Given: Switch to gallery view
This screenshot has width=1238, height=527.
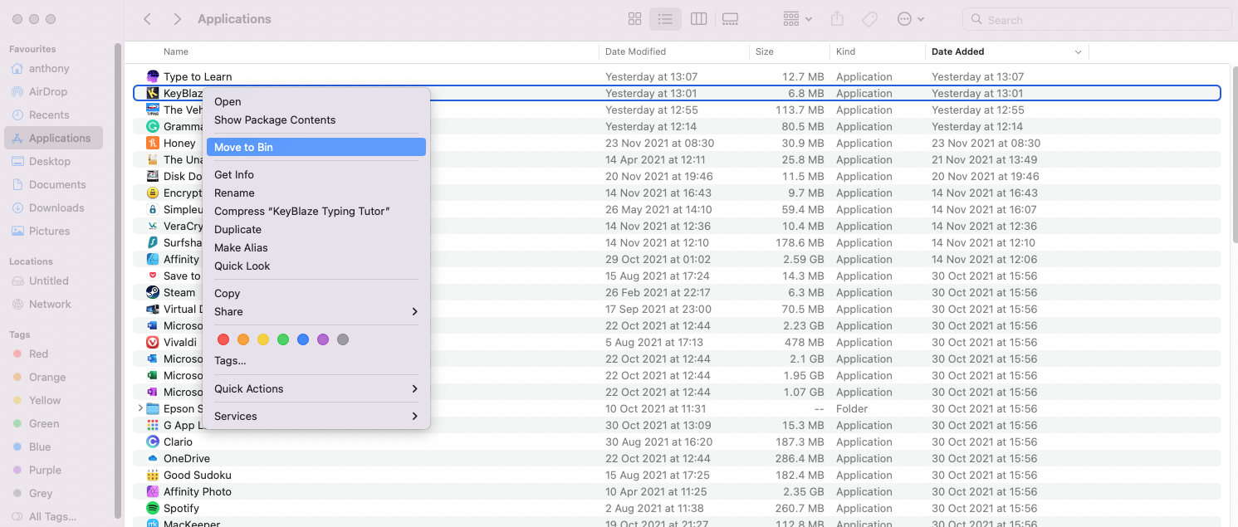Looking at the screenshot, I should (x=731, y=19).
